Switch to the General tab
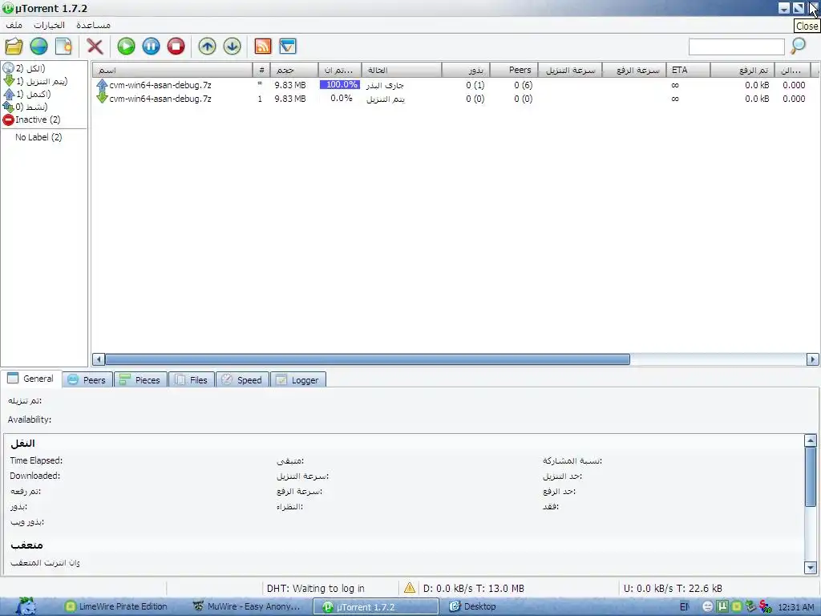Image resolution: width=821 pixels, height=616 pixels. [31, 379]
